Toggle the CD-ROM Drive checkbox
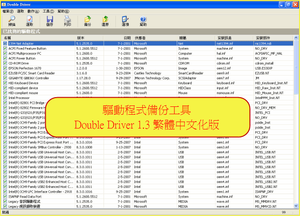The image size is (300, 216). coord(5,64)
